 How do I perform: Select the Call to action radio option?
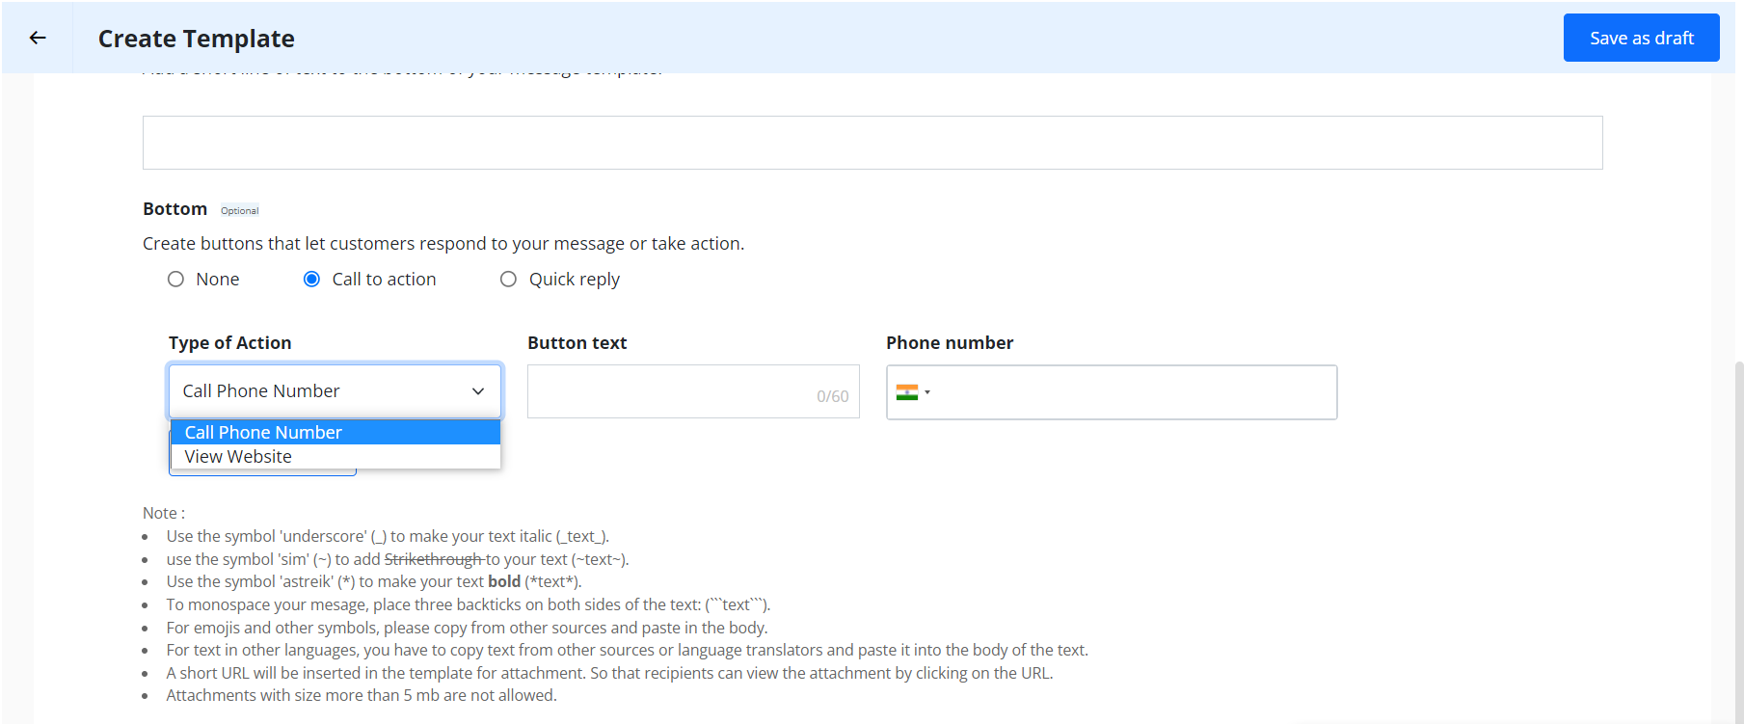pos(311,280)
